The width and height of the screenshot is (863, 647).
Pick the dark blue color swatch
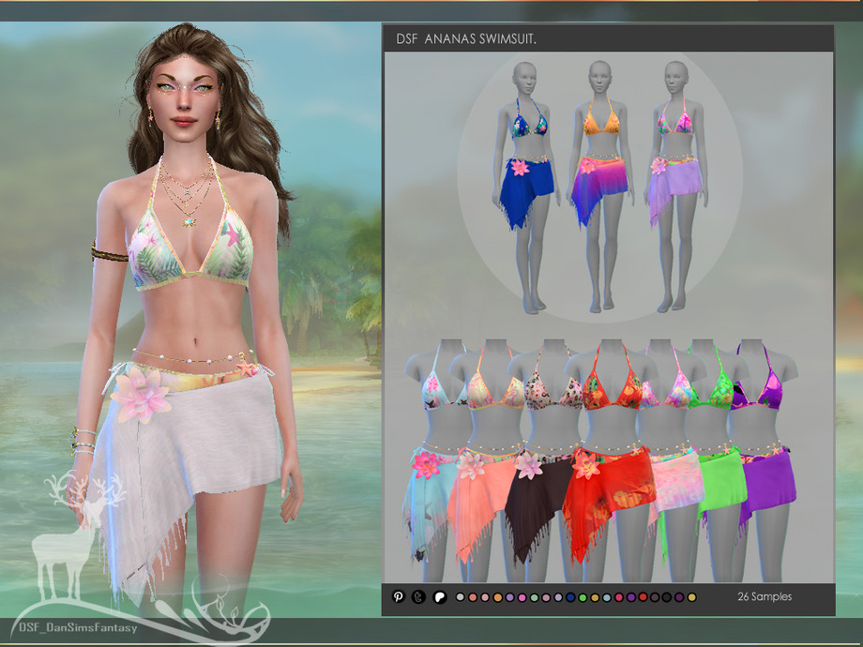[570, 597]
